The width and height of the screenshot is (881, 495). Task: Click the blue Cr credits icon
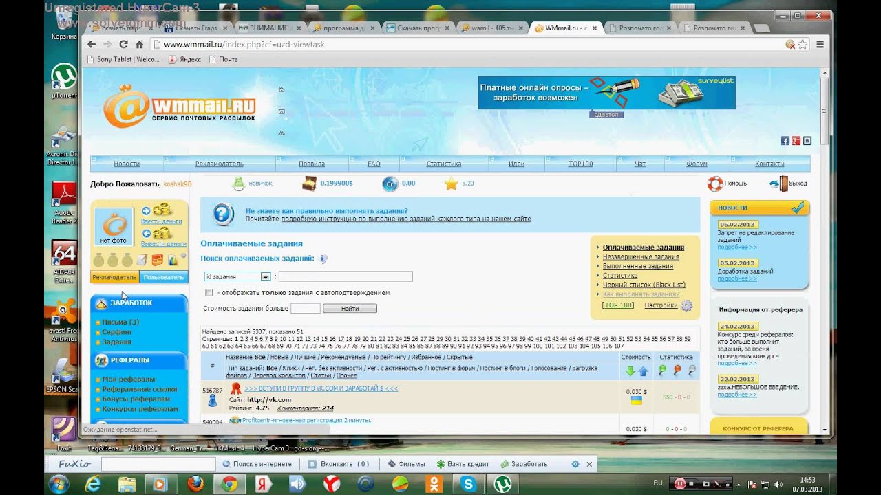pos(390,184)
